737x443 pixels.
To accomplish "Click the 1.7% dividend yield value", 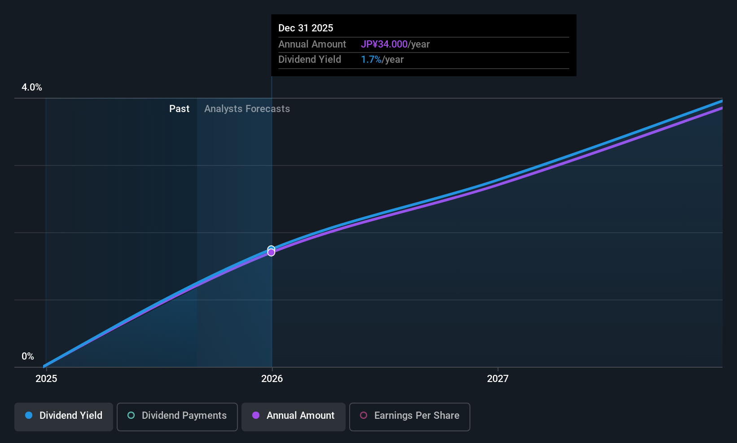I will pyautogui.click(x=371, y=59).
